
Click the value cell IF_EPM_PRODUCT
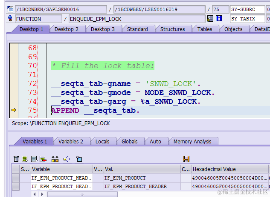[142, 178]
